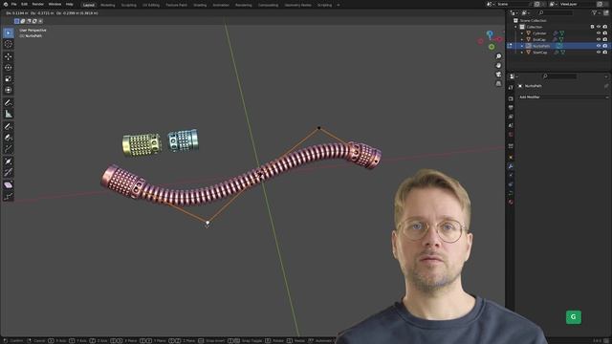Open the outliner Filter dropdown
Image resolution: width=612 pixels, height=344 pixels.
pos(596,12)
